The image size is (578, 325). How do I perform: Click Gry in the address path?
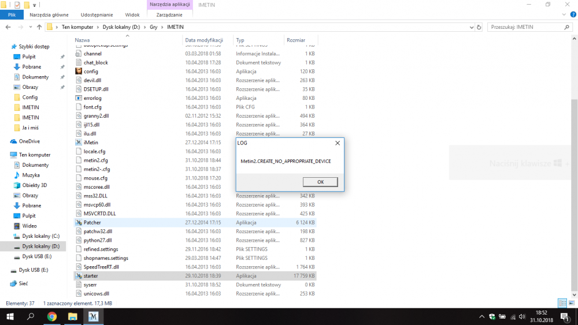point(153,27)
